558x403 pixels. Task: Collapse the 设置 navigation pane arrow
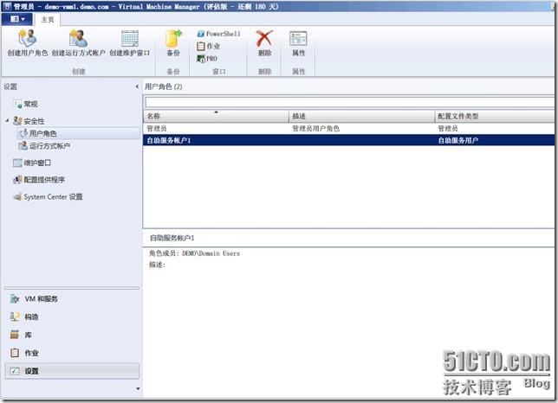pos(137,86)
